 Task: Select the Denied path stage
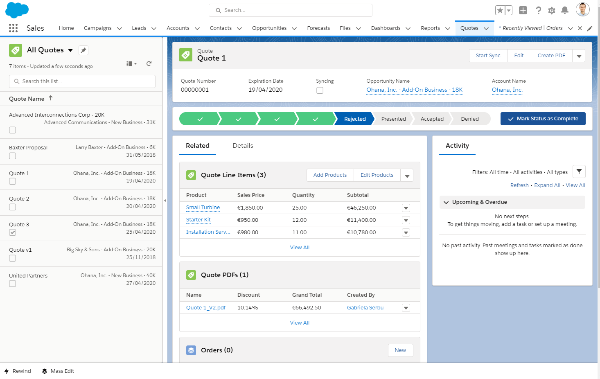[x=470, y=119]
